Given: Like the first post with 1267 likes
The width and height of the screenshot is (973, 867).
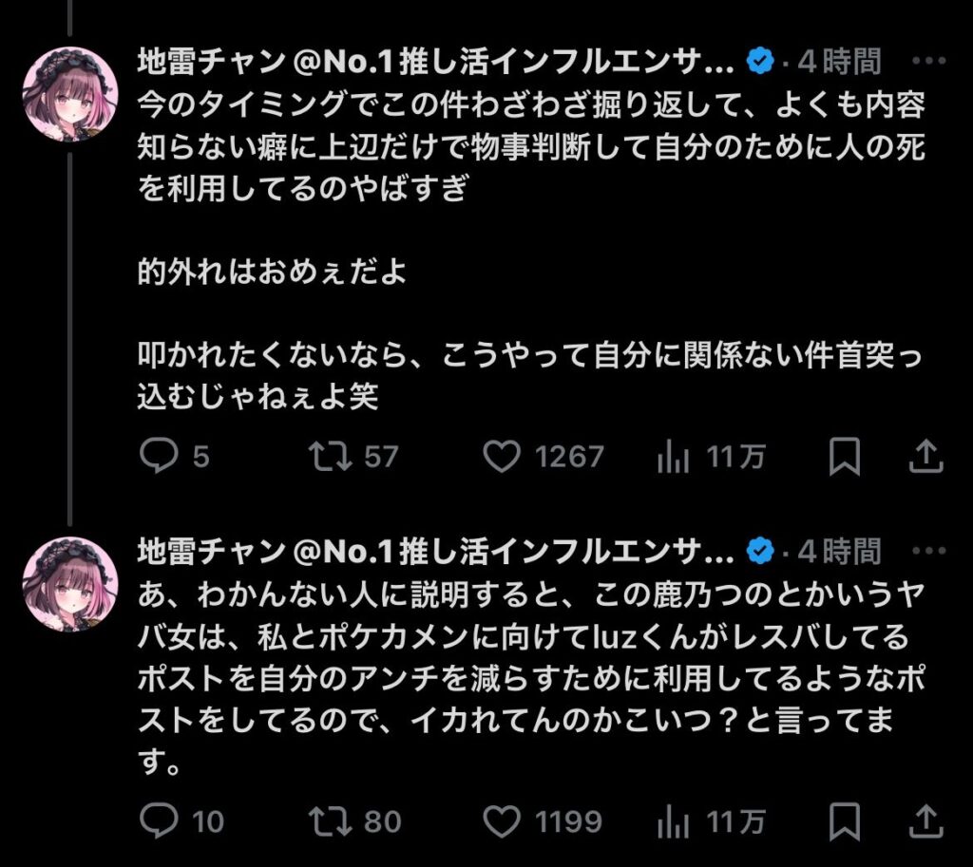Looking at the screenshot, I should [502, 458].
